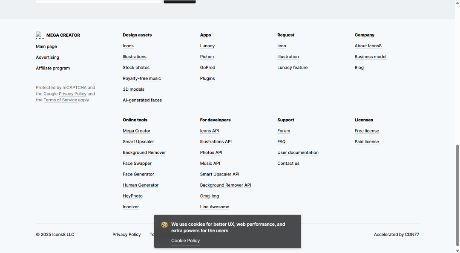Open Human Generator link
The width and height of the screenshot is (460, 253).
coord(141,185)
